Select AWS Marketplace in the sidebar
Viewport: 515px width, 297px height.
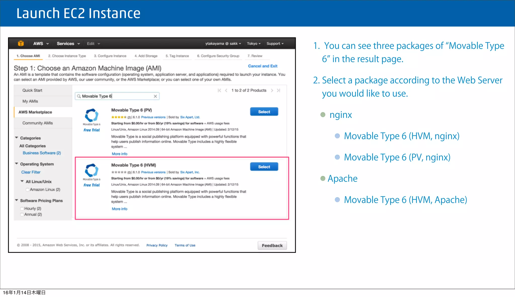[x=43, y=112]
